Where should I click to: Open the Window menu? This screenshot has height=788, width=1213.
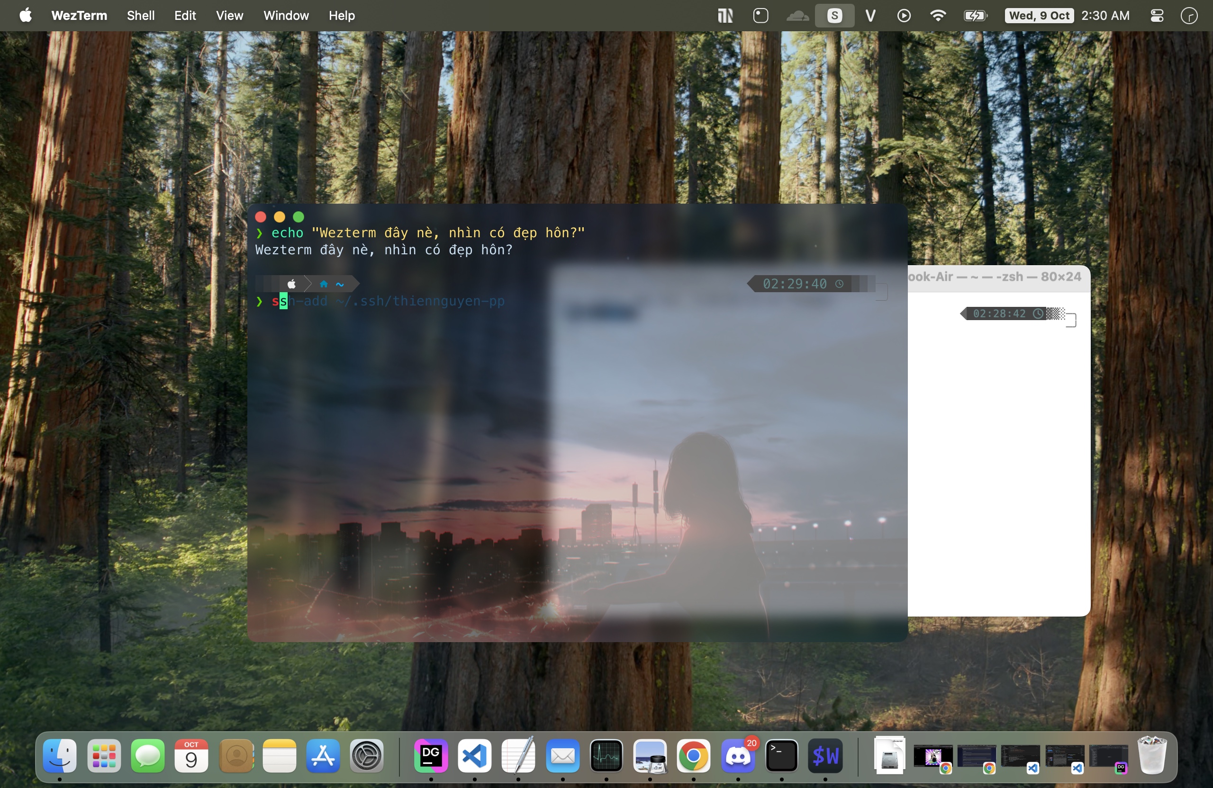(286, 15)
